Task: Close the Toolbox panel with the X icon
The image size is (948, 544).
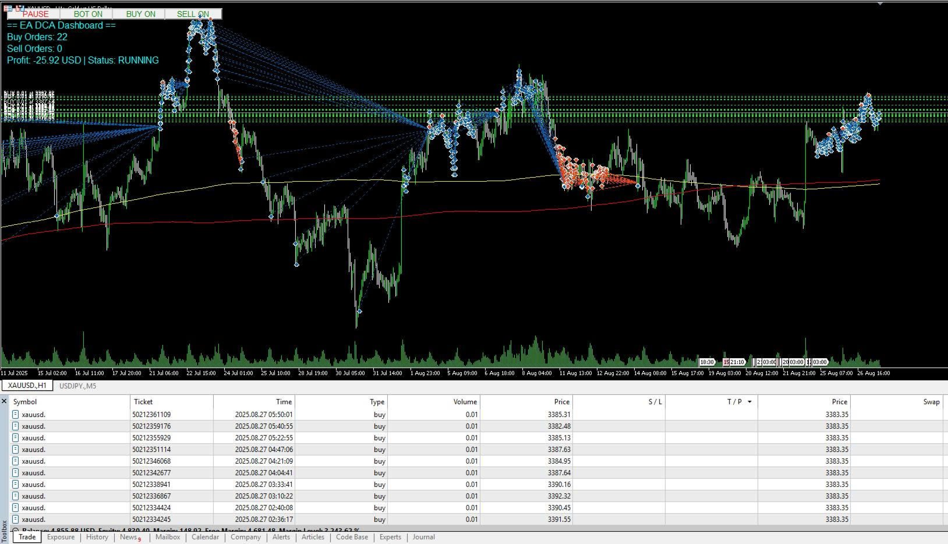Action: 4,401
